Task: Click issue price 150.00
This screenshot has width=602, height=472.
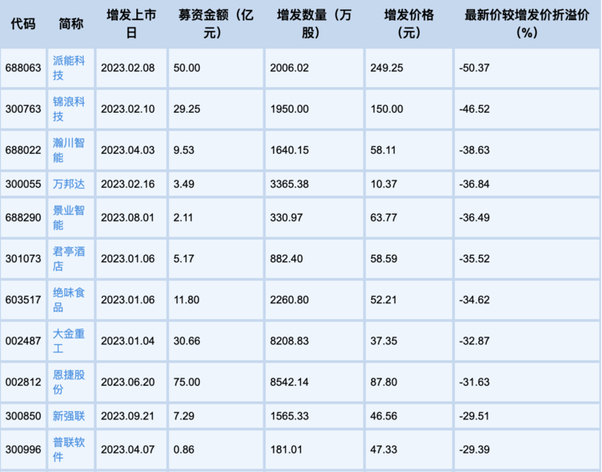Action: [387, 109]
